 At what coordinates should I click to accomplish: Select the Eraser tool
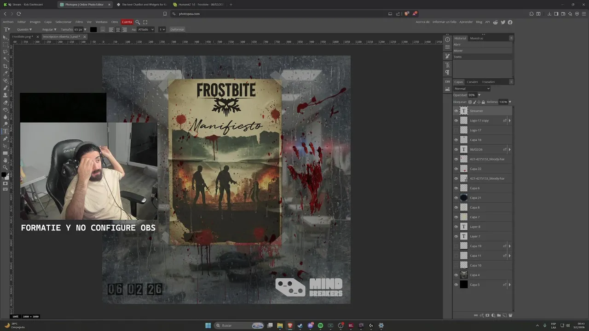pos(6,103)
